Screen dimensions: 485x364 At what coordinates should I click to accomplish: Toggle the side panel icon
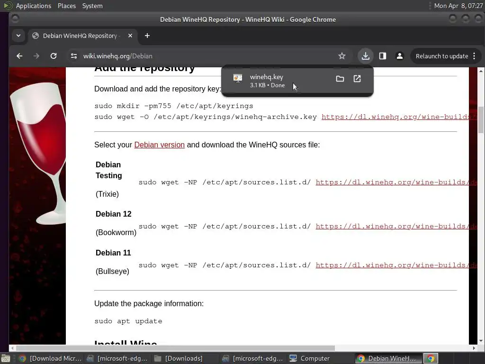[383, 56]
